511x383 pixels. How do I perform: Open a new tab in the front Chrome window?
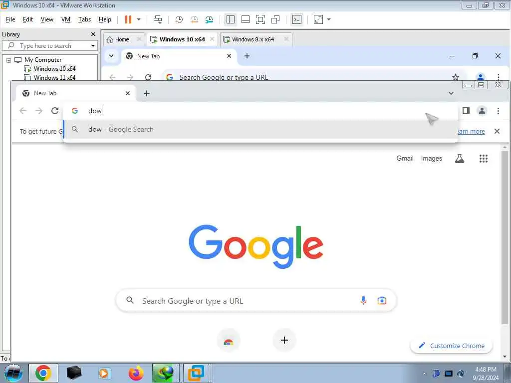[147, 93]
